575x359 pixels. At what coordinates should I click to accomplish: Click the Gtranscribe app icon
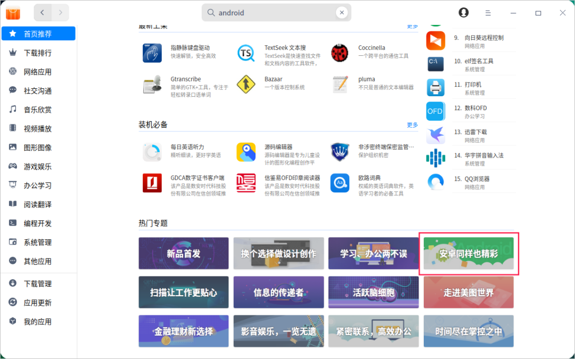click(x=152, y=85)
